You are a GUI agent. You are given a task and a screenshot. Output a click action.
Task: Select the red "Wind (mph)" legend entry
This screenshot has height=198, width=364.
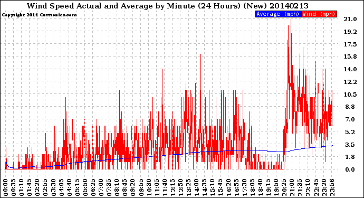pyautogui.click(x=319, y=14)
